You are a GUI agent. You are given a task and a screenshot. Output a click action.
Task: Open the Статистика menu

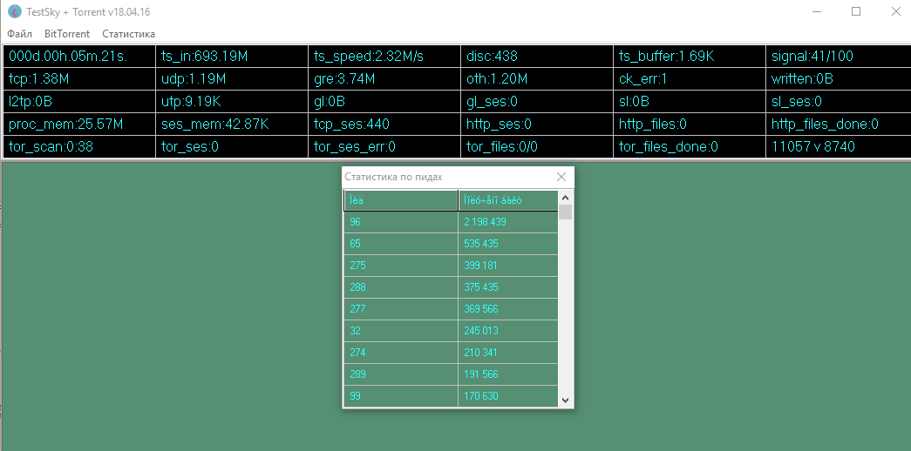click(128, 34)
